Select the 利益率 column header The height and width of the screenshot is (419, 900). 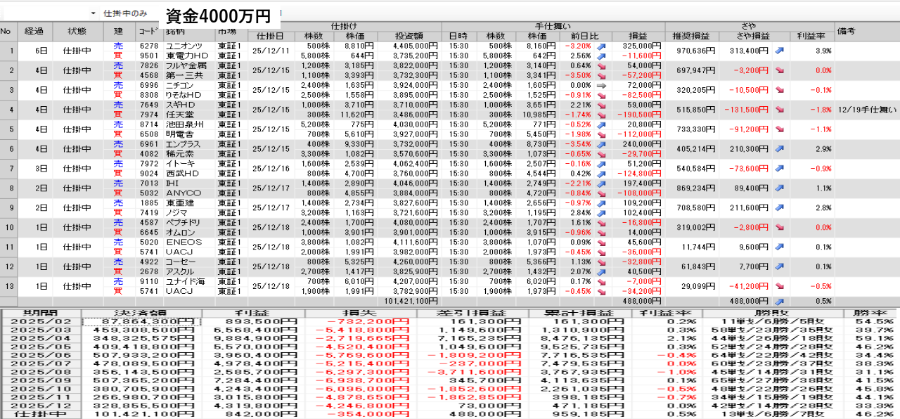(x=811, y=36)
